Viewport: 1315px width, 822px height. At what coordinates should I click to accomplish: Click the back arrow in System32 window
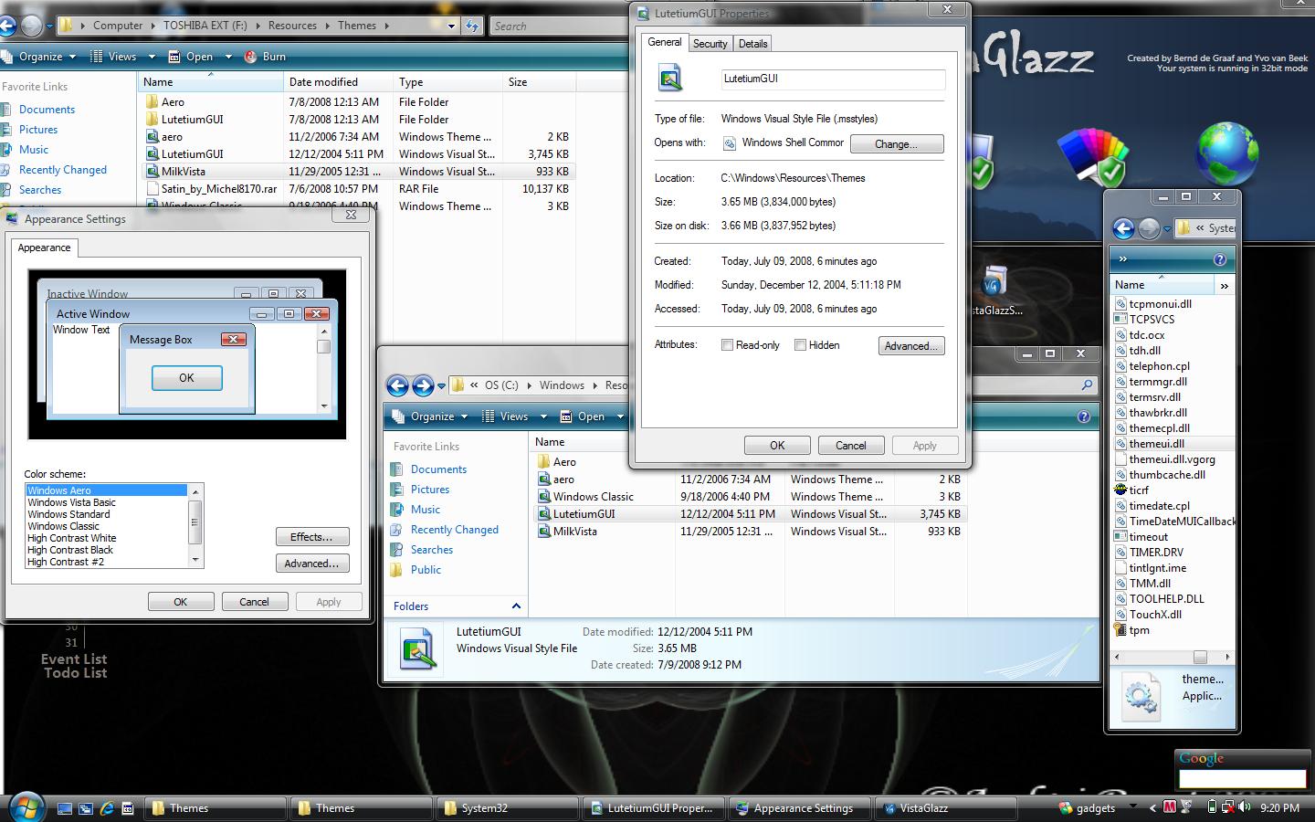coord(1123,228)
